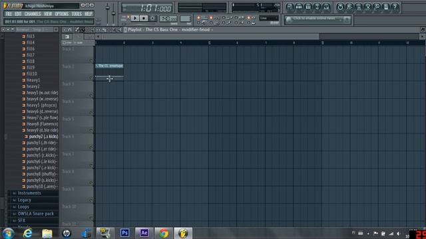Open Internet Explorer from the taskbar
Viewport: 426px width, 239px height.
tap(27, 233)
